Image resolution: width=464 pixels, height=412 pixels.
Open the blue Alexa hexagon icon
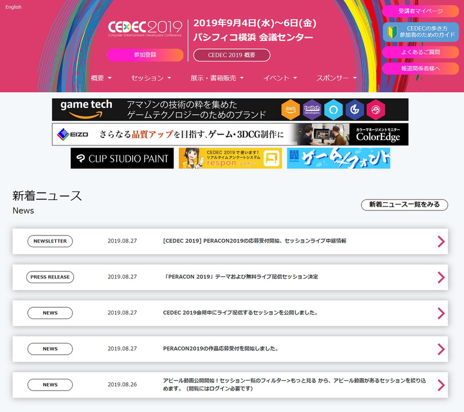click(x=333, y=110)
